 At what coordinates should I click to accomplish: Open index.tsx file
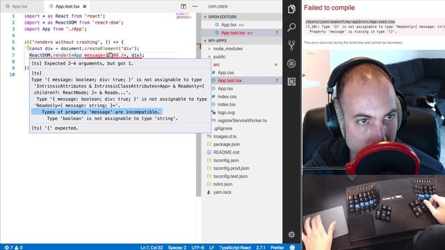click(227, 104)
